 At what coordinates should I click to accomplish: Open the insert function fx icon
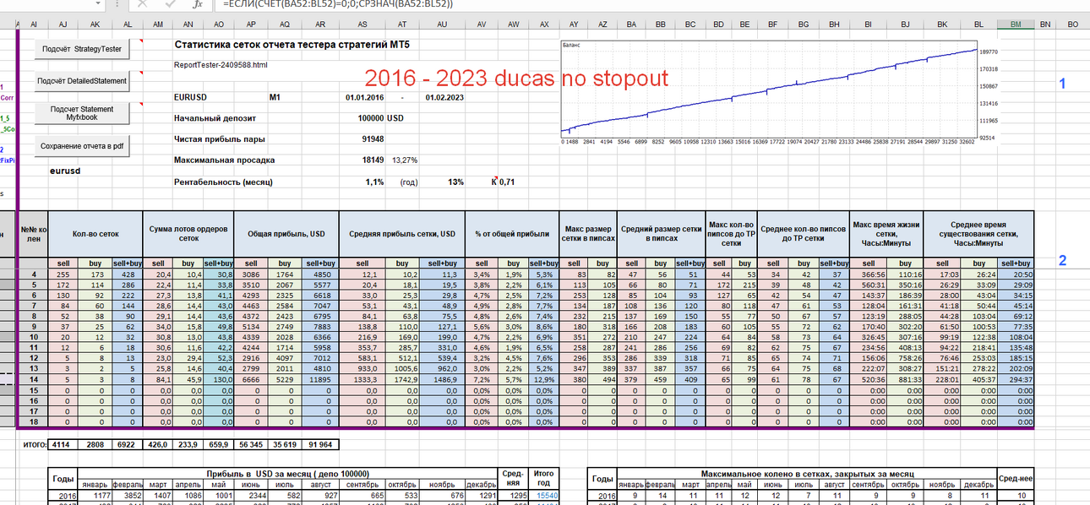click(197, 4)
